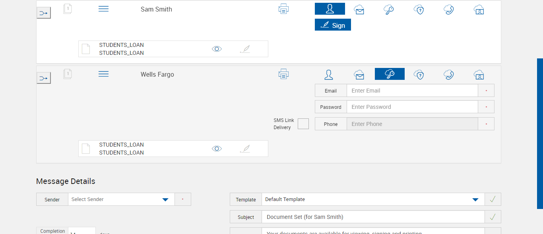
Task: Click the selected person tab for Sam Smith
Action: 330,9
